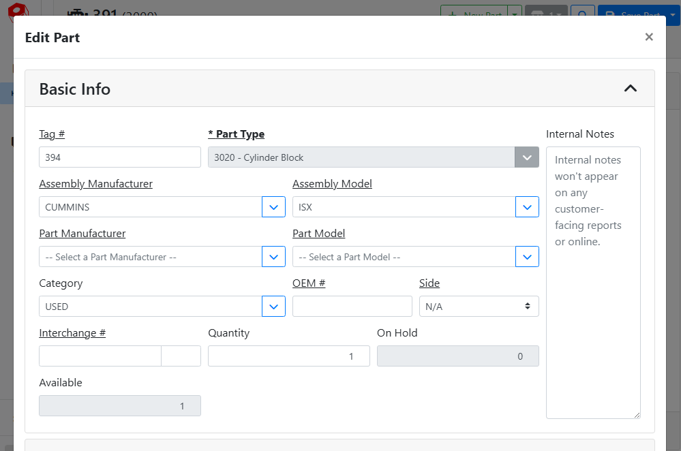The height and width of the screenshot is (451, 681).
Task: Click the Interchange # label link
Action: tap(72, 333)
